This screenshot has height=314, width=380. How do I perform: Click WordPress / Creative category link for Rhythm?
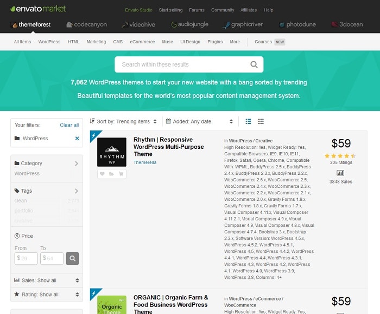coord(251,141)
